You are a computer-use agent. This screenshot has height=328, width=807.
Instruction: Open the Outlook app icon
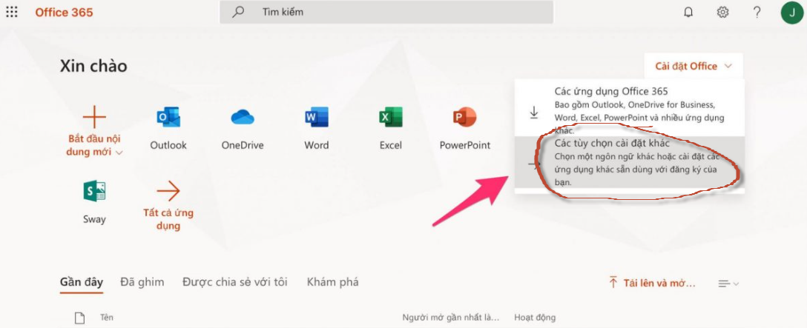point(168,117)
